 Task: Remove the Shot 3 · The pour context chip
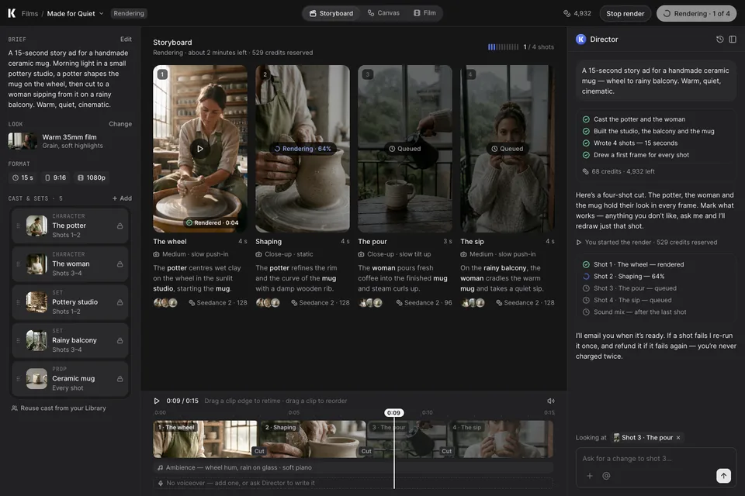tap(678, 438)
